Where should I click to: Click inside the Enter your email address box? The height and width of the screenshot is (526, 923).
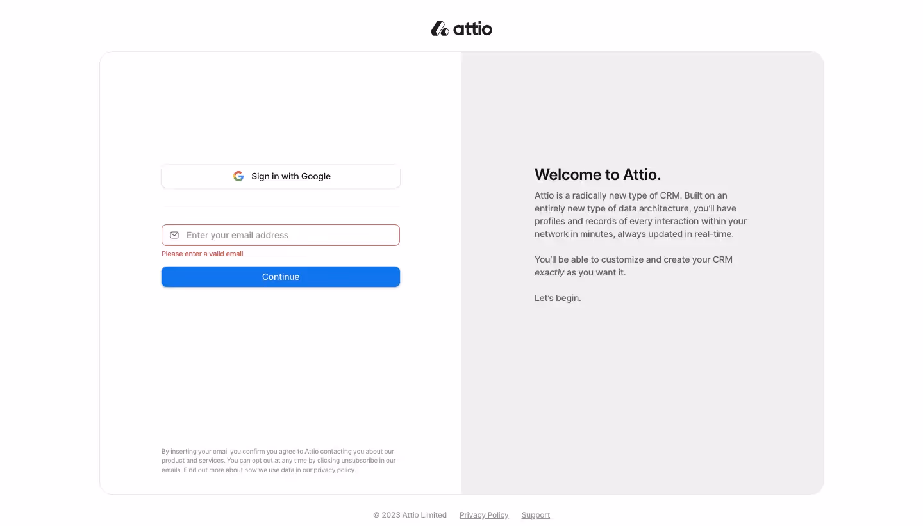point(280,235)
